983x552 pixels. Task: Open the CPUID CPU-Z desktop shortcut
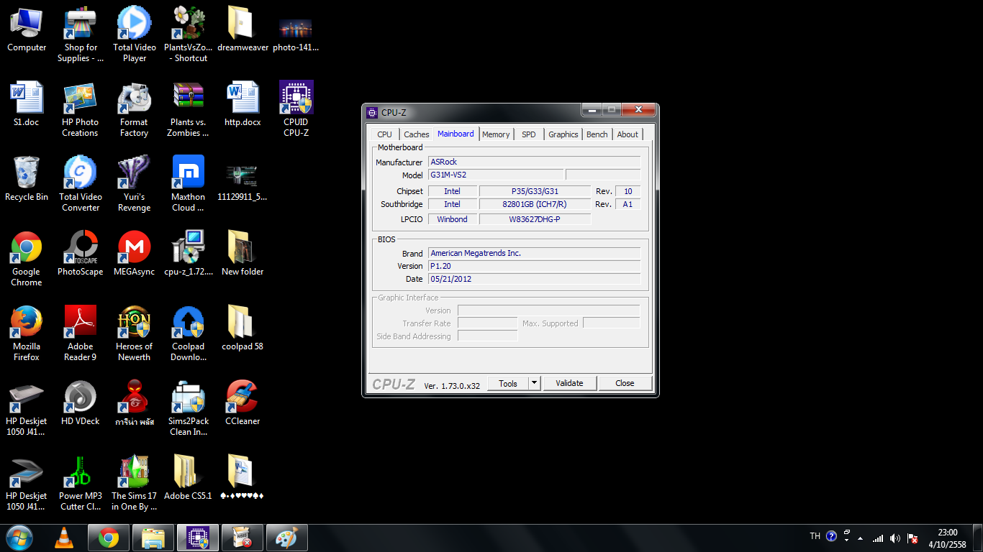[296, 98]
